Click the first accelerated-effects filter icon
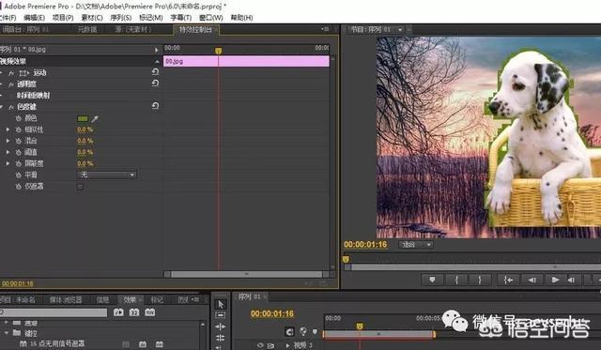The image size is (601, 350). pyautogui.click(x=118, y=312)
